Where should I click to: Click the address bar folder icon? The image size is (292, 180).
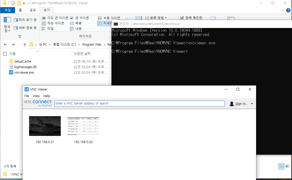coord(31,44)
